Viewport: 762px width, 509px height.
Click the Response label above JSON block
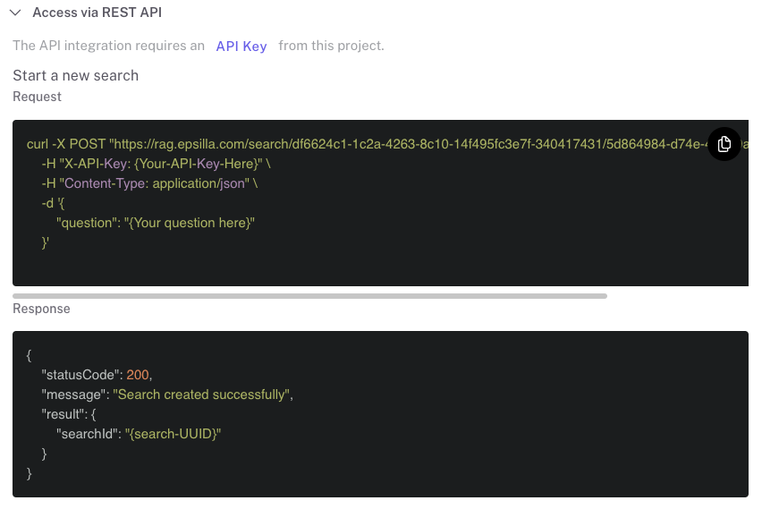tap(41, 309)
